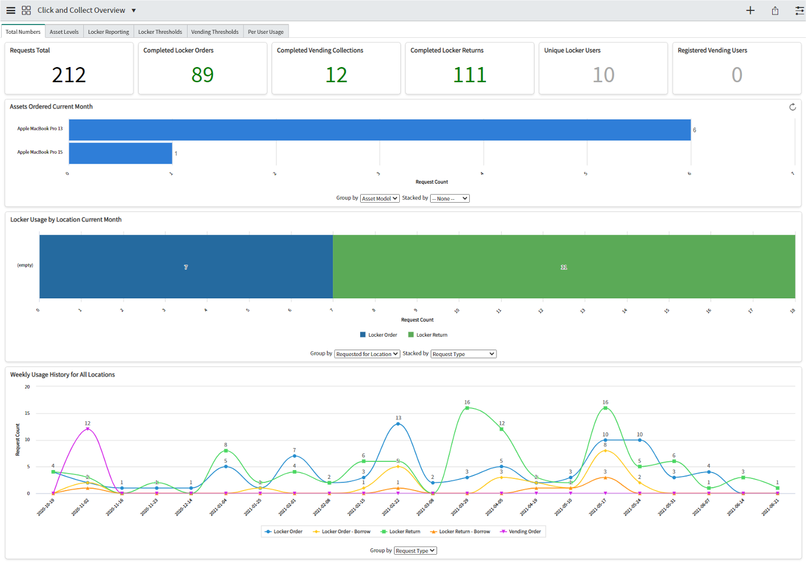Open the hamburger navigation menu
The height and width of the screenshot is (564, 806).
10,10
